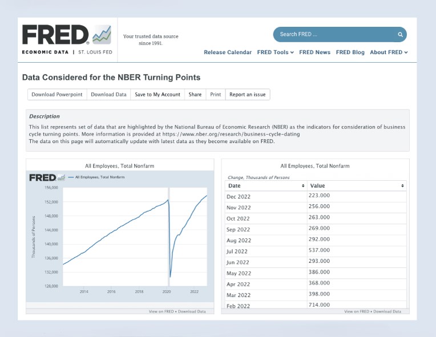Click View on FRED under the table

357,311
